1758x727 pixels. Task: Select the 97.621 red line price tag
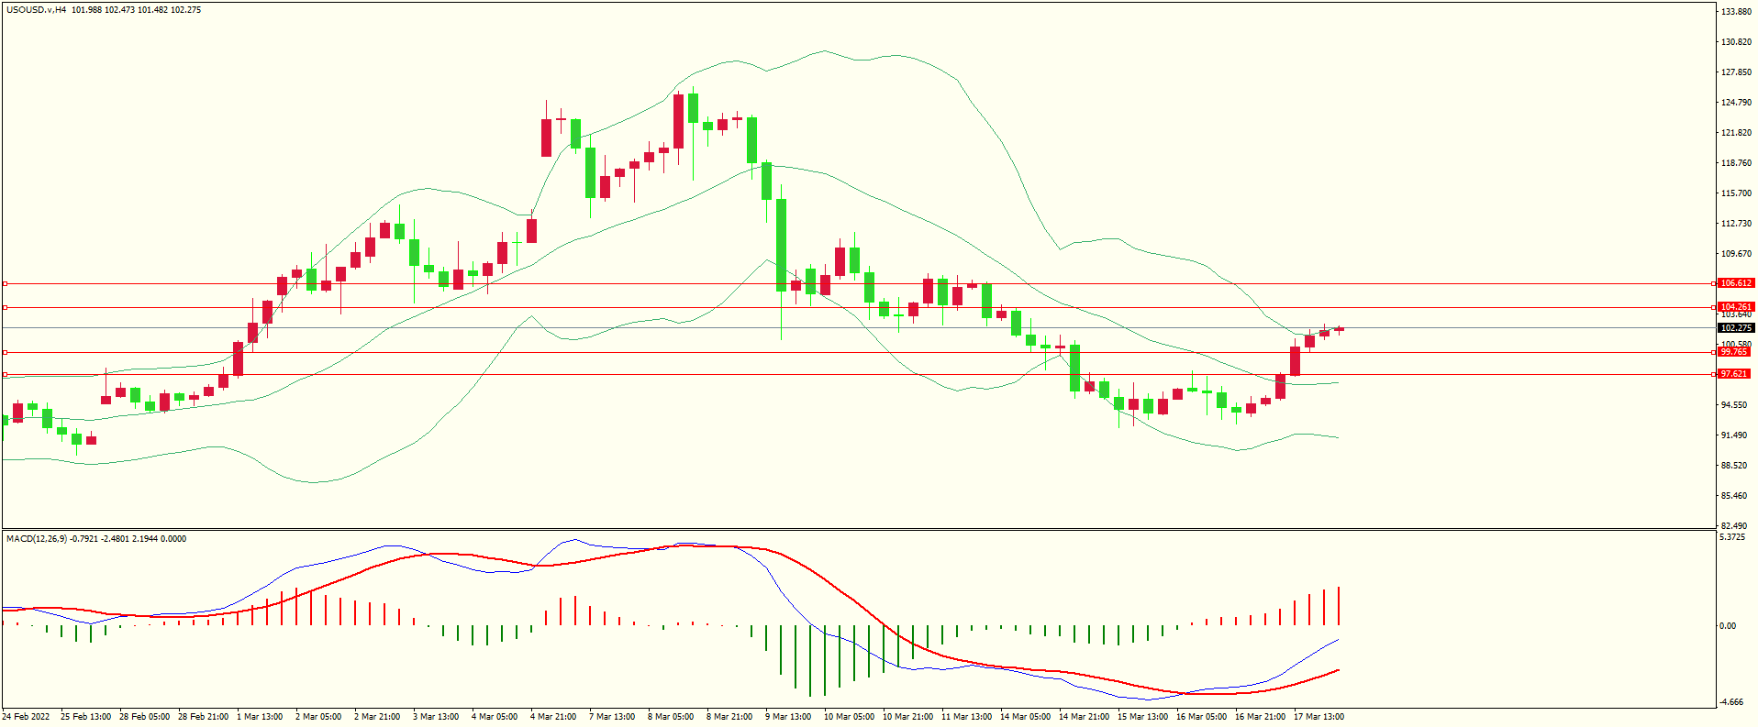click(1733, 374)
